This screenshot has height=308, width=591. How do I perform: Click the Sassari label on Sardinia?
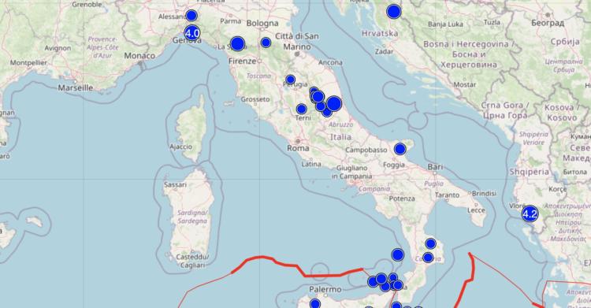tap(175, 185)
